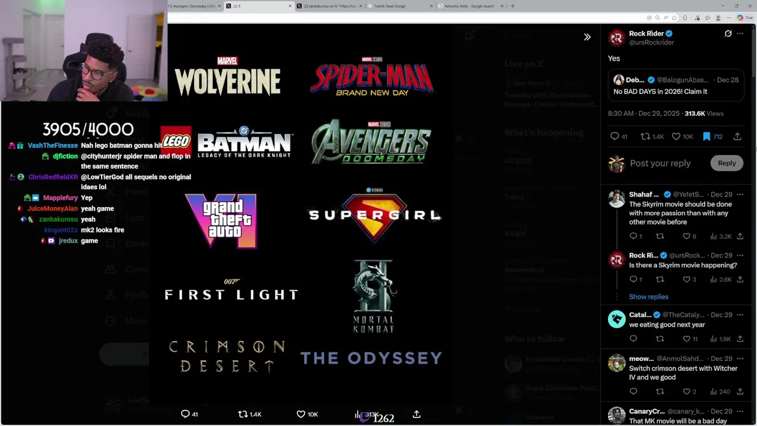Screen dimensions: 757x426
Task: Open Copilot Chat in browser toolbar
Action: point(745,18)
